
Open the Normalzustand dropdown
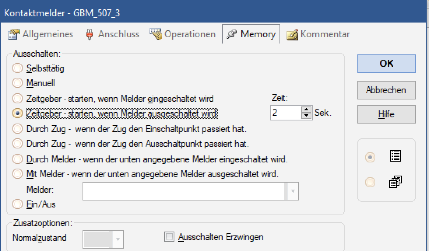(118, 239)
